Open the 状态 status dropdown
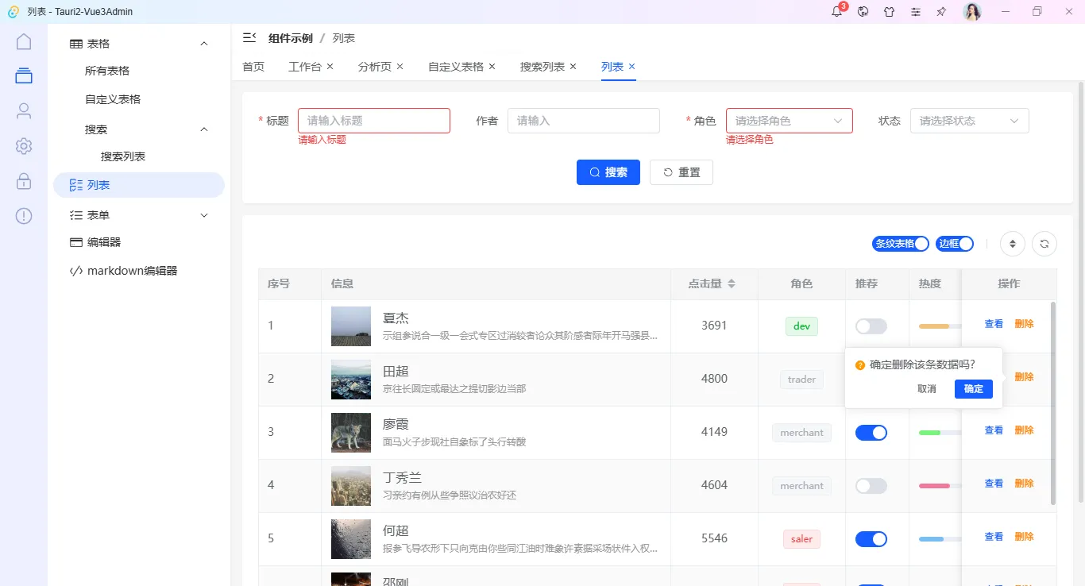Viewport: 1085px width, 586px height. (969, 120)
